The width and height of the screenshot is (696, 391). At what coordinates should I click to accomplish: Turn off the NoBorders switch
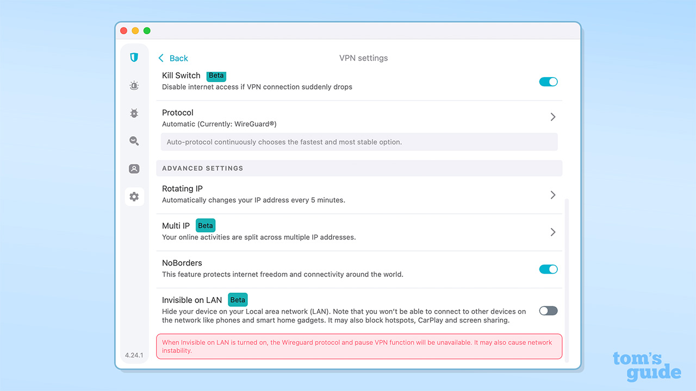point(548,269)
